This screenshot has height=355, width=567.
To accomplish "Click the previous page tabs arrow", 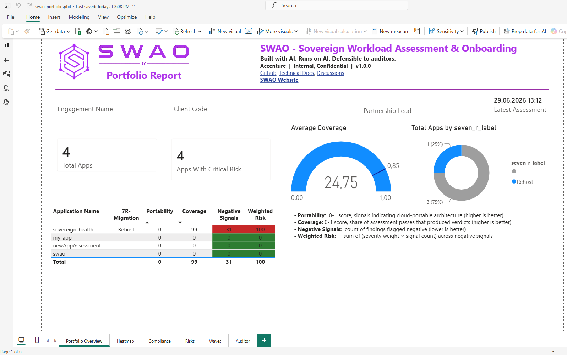I will [x=48, y=341].
